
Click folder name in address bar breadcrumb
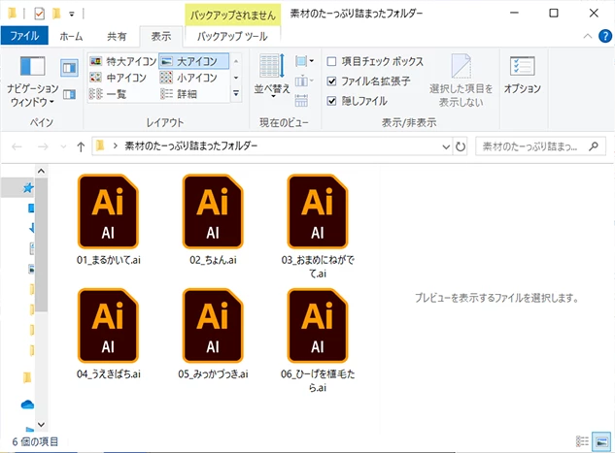click(x=191, y=146)
